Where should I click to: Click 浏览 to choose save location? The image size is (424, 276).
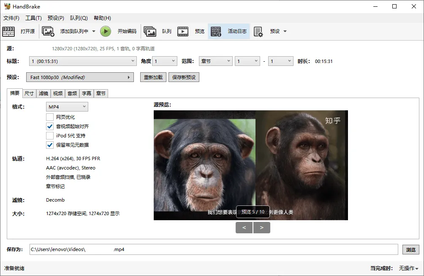click(411, 250)
